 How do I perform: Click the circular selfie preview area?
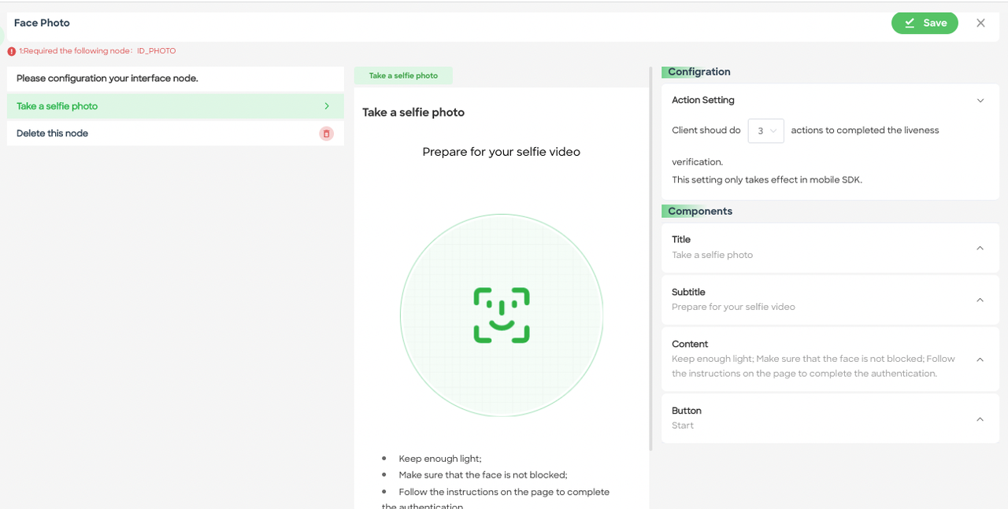tap(502, 314)
